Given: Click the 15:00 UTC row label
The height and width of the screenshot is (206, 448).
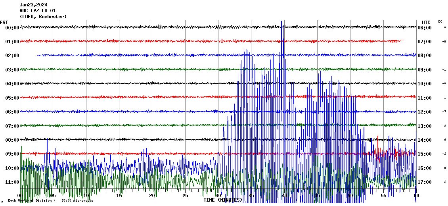Looking at the screenshot, I should tap(425, 154).
